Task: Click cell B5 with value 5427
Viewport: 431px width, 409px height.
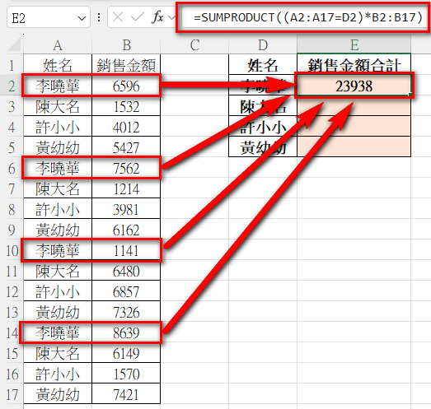Action: [126, 147]
